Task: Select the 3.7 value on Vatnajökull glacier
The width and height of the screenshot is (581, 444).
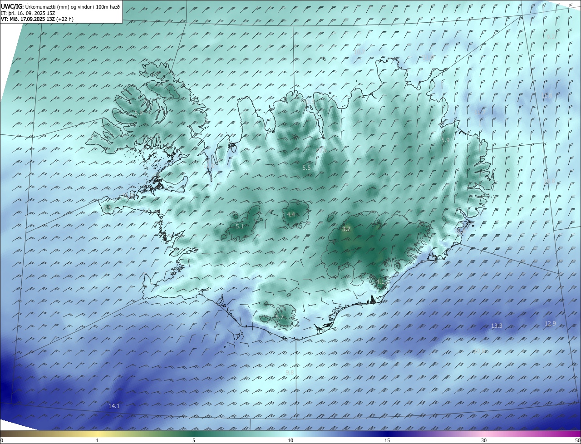Action: pos(346,229)
